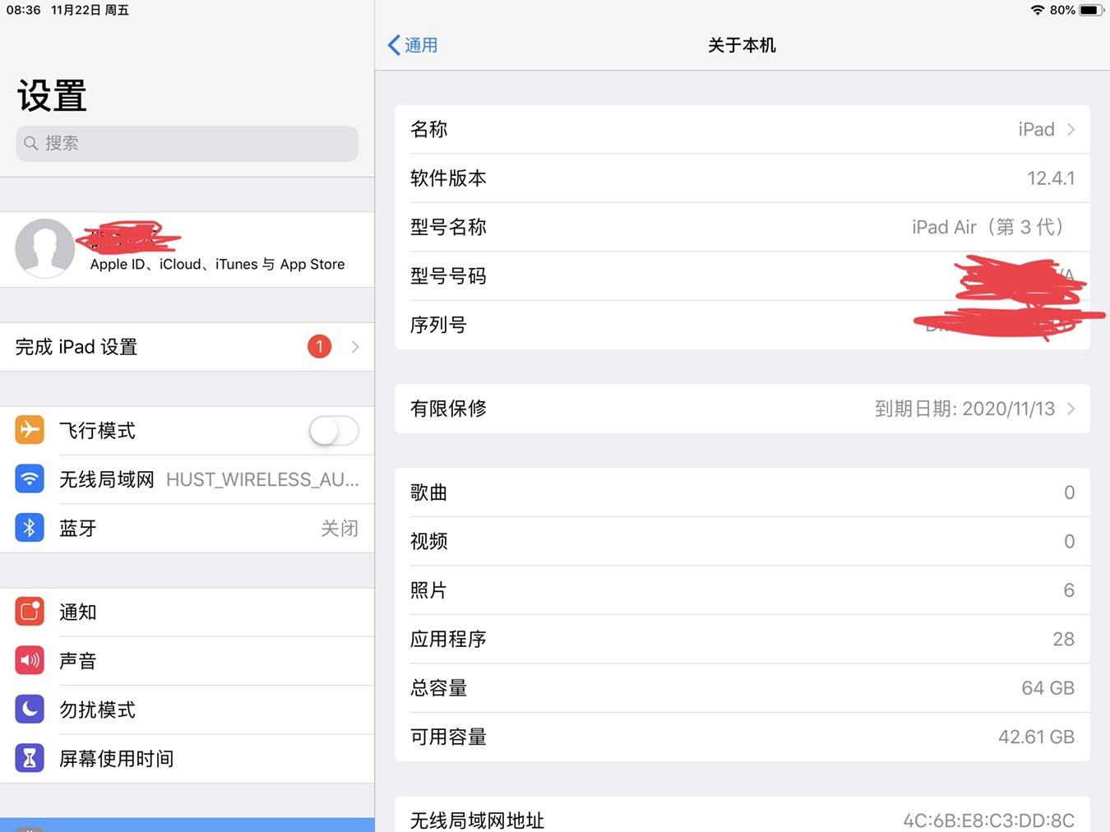Toggle the 飞行模式 switch on
Image resolution: width=1110 pixels, height=832 pixels.
[334, 430]
